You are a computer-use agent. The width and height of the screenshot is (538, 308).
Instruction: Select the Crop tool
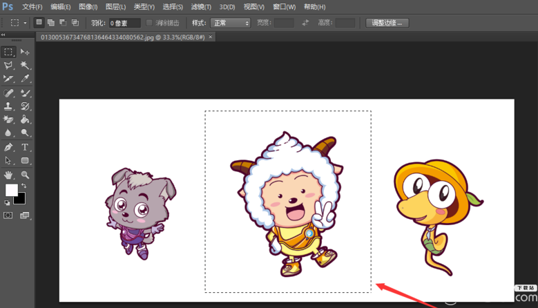(8, 79)
